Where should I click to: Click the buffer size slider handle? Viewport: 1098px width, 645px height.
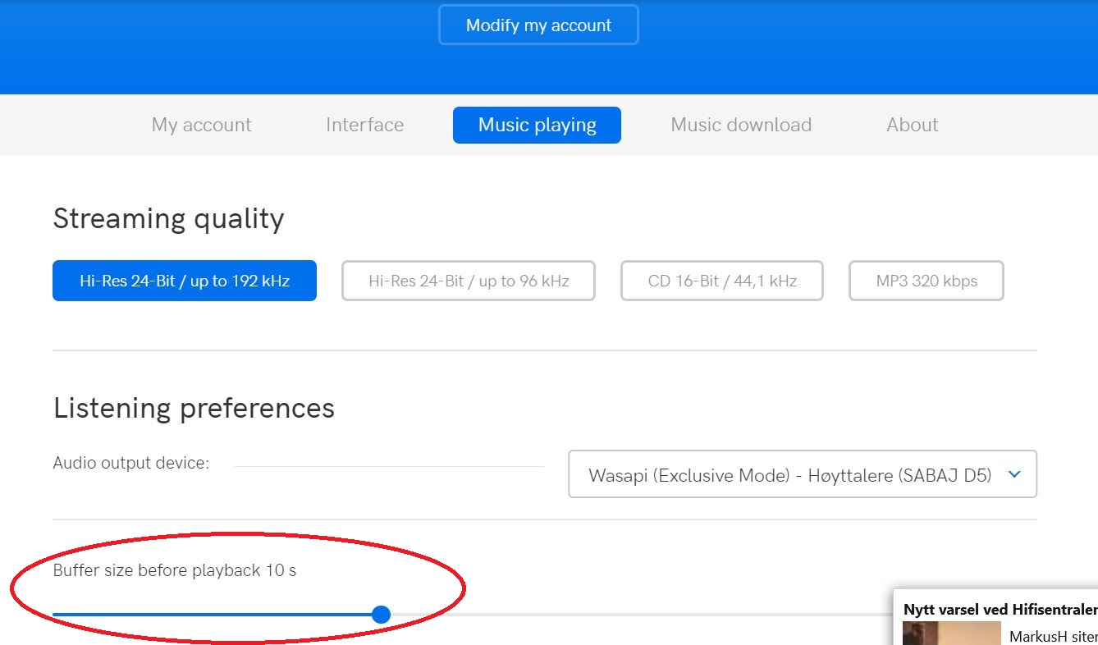point(381,615)
